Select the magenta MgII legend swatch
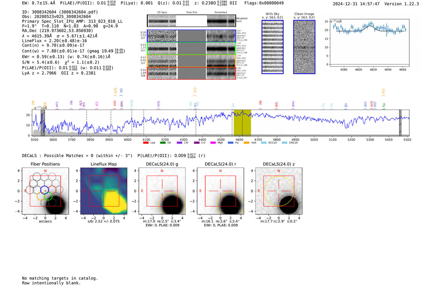Viewport: 441px width, 300px height. [x=213, y=143]
